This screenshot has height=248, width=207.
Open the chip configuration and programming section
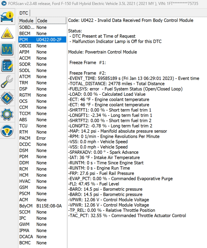pyautogui.click(x=8, y=98)
